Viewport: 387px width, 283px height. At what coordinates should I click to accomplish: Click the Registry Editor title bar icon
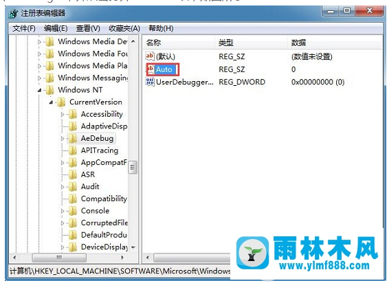pyautogui.click(x=13, y=13)
